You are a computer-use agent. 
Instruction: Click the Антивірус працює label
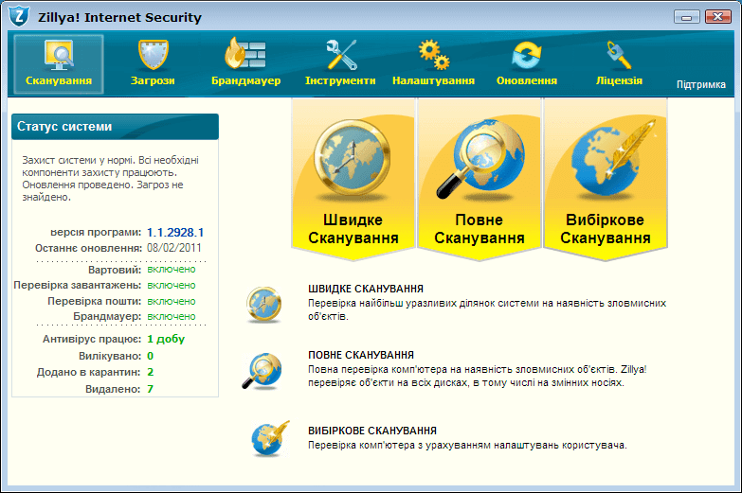92,340
